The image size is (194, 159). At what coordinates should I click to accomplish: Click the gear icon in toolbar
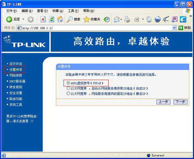point(149,19)
